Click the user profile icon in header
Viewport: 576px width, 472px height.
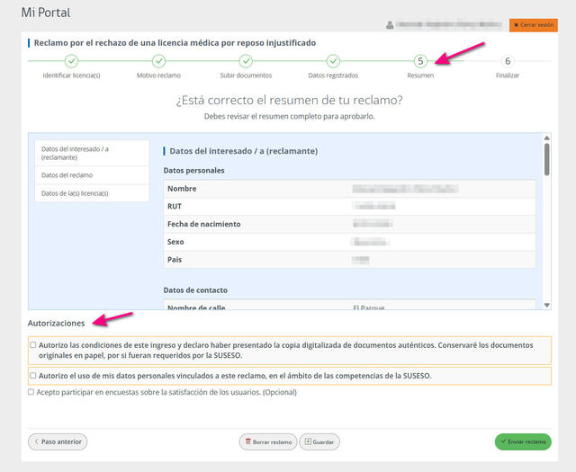pos(390,25)
